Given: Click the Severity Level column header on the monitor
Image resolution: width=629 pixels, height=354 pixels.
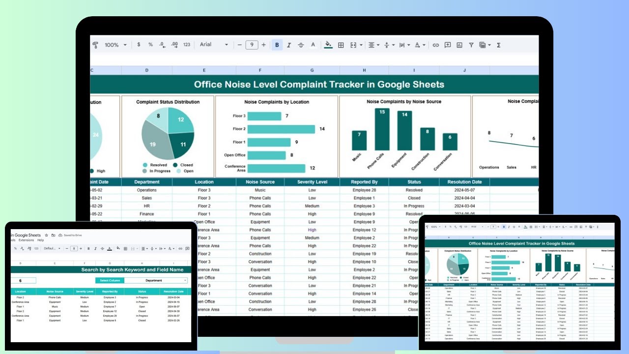Looking at the screenshot, I should click(x=312, y=182).
